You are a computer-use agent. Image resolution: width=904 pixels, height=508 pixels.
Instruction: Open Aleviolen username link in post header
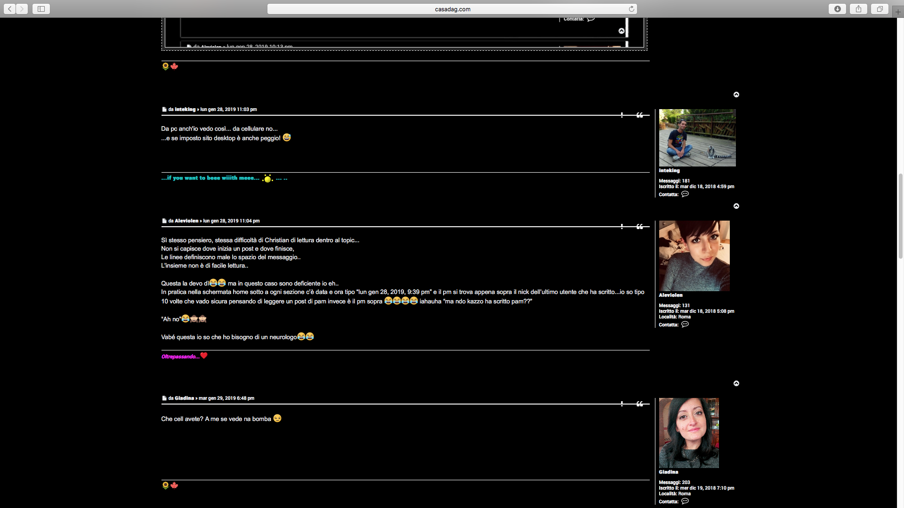point(186,221)
